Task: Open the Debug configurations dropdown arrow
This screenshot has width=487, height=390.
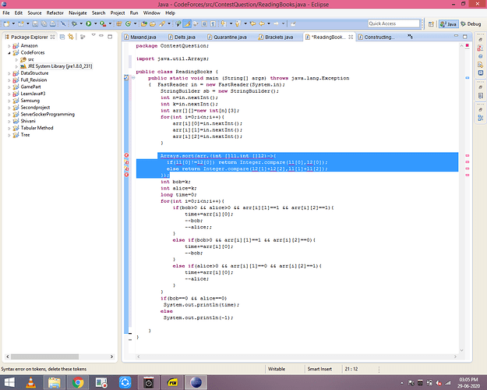Action: [x=81, y=23]
